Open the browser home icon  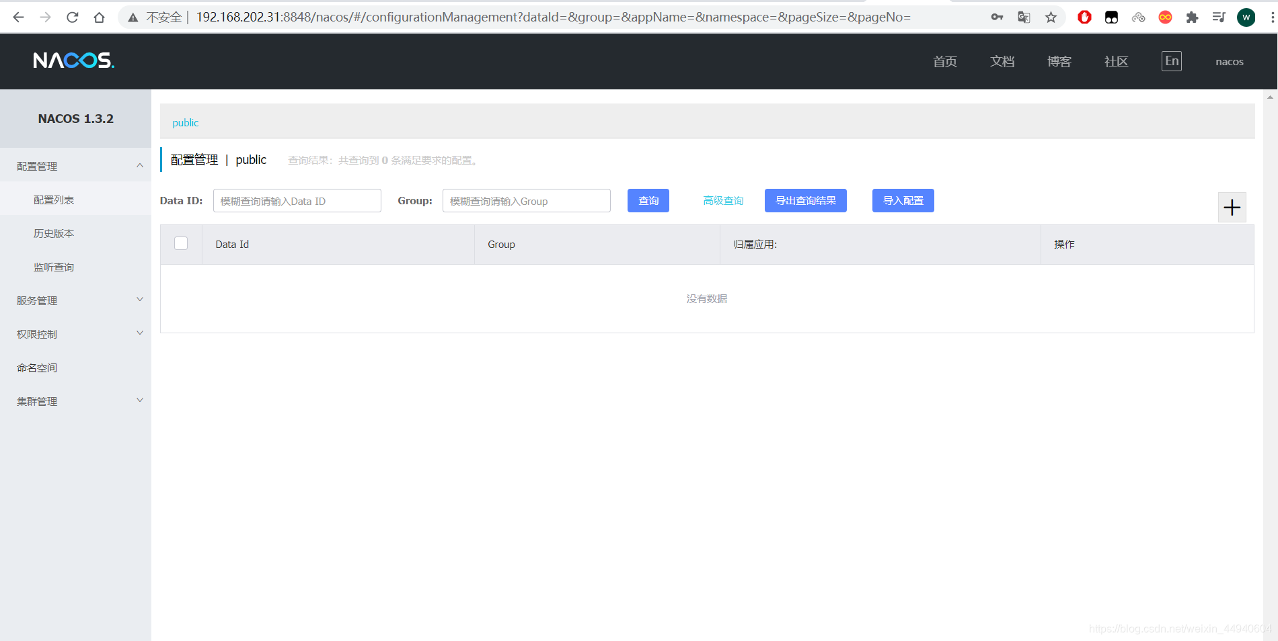100,17
